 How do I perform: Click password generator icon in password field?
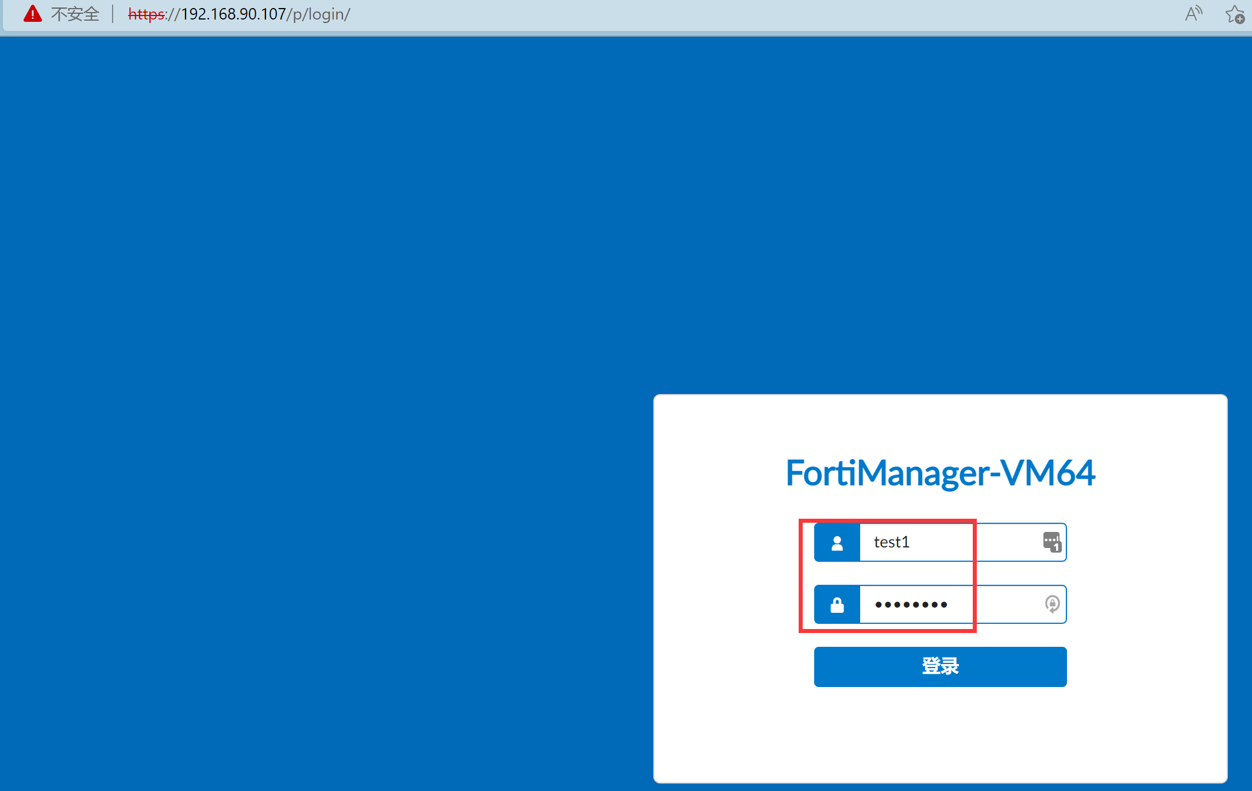click(1051, 604)
